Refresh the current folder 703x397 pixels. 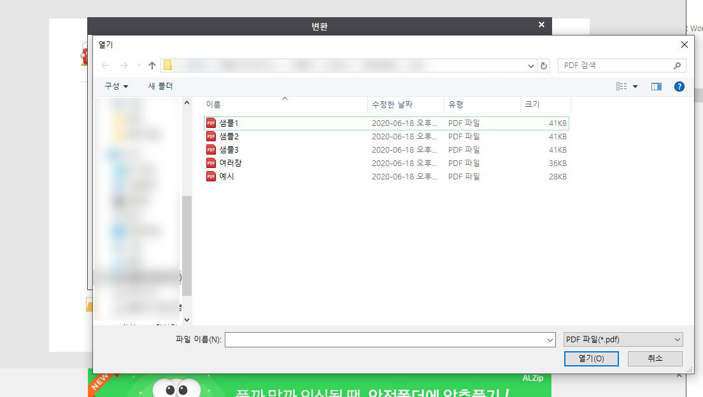(x=543, y=66)
